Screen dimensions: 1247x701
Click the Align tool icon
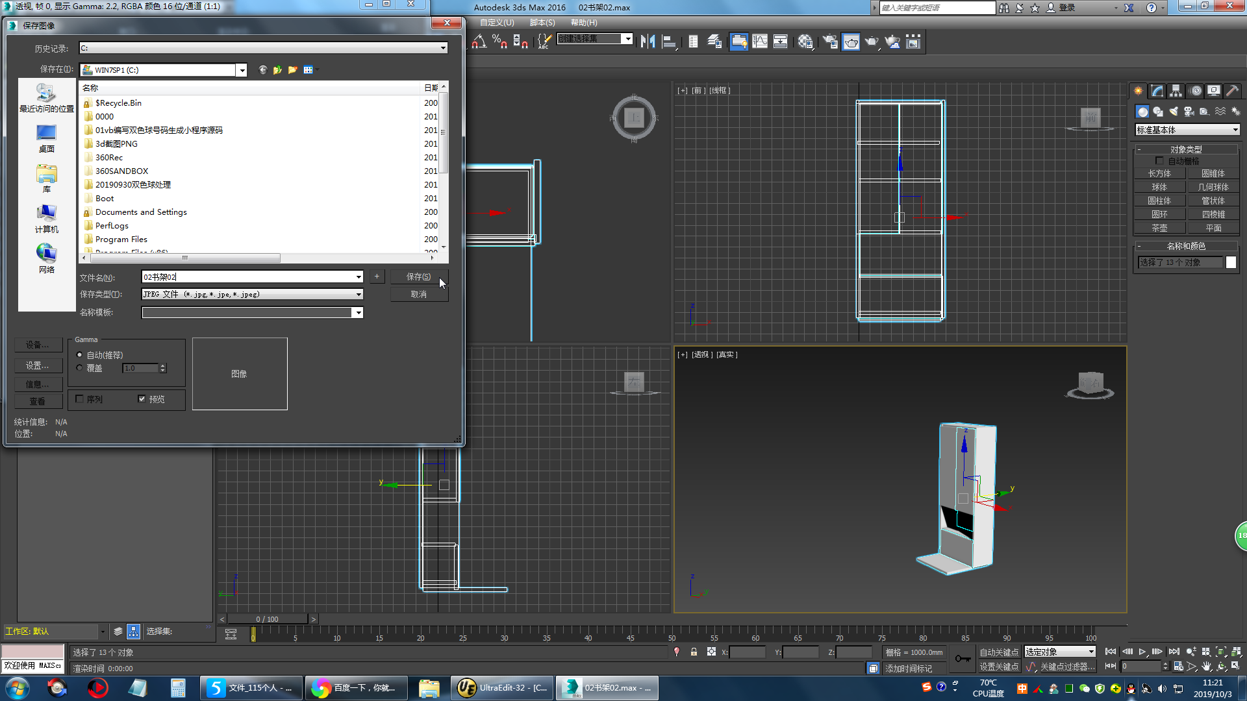coord(669,42)
